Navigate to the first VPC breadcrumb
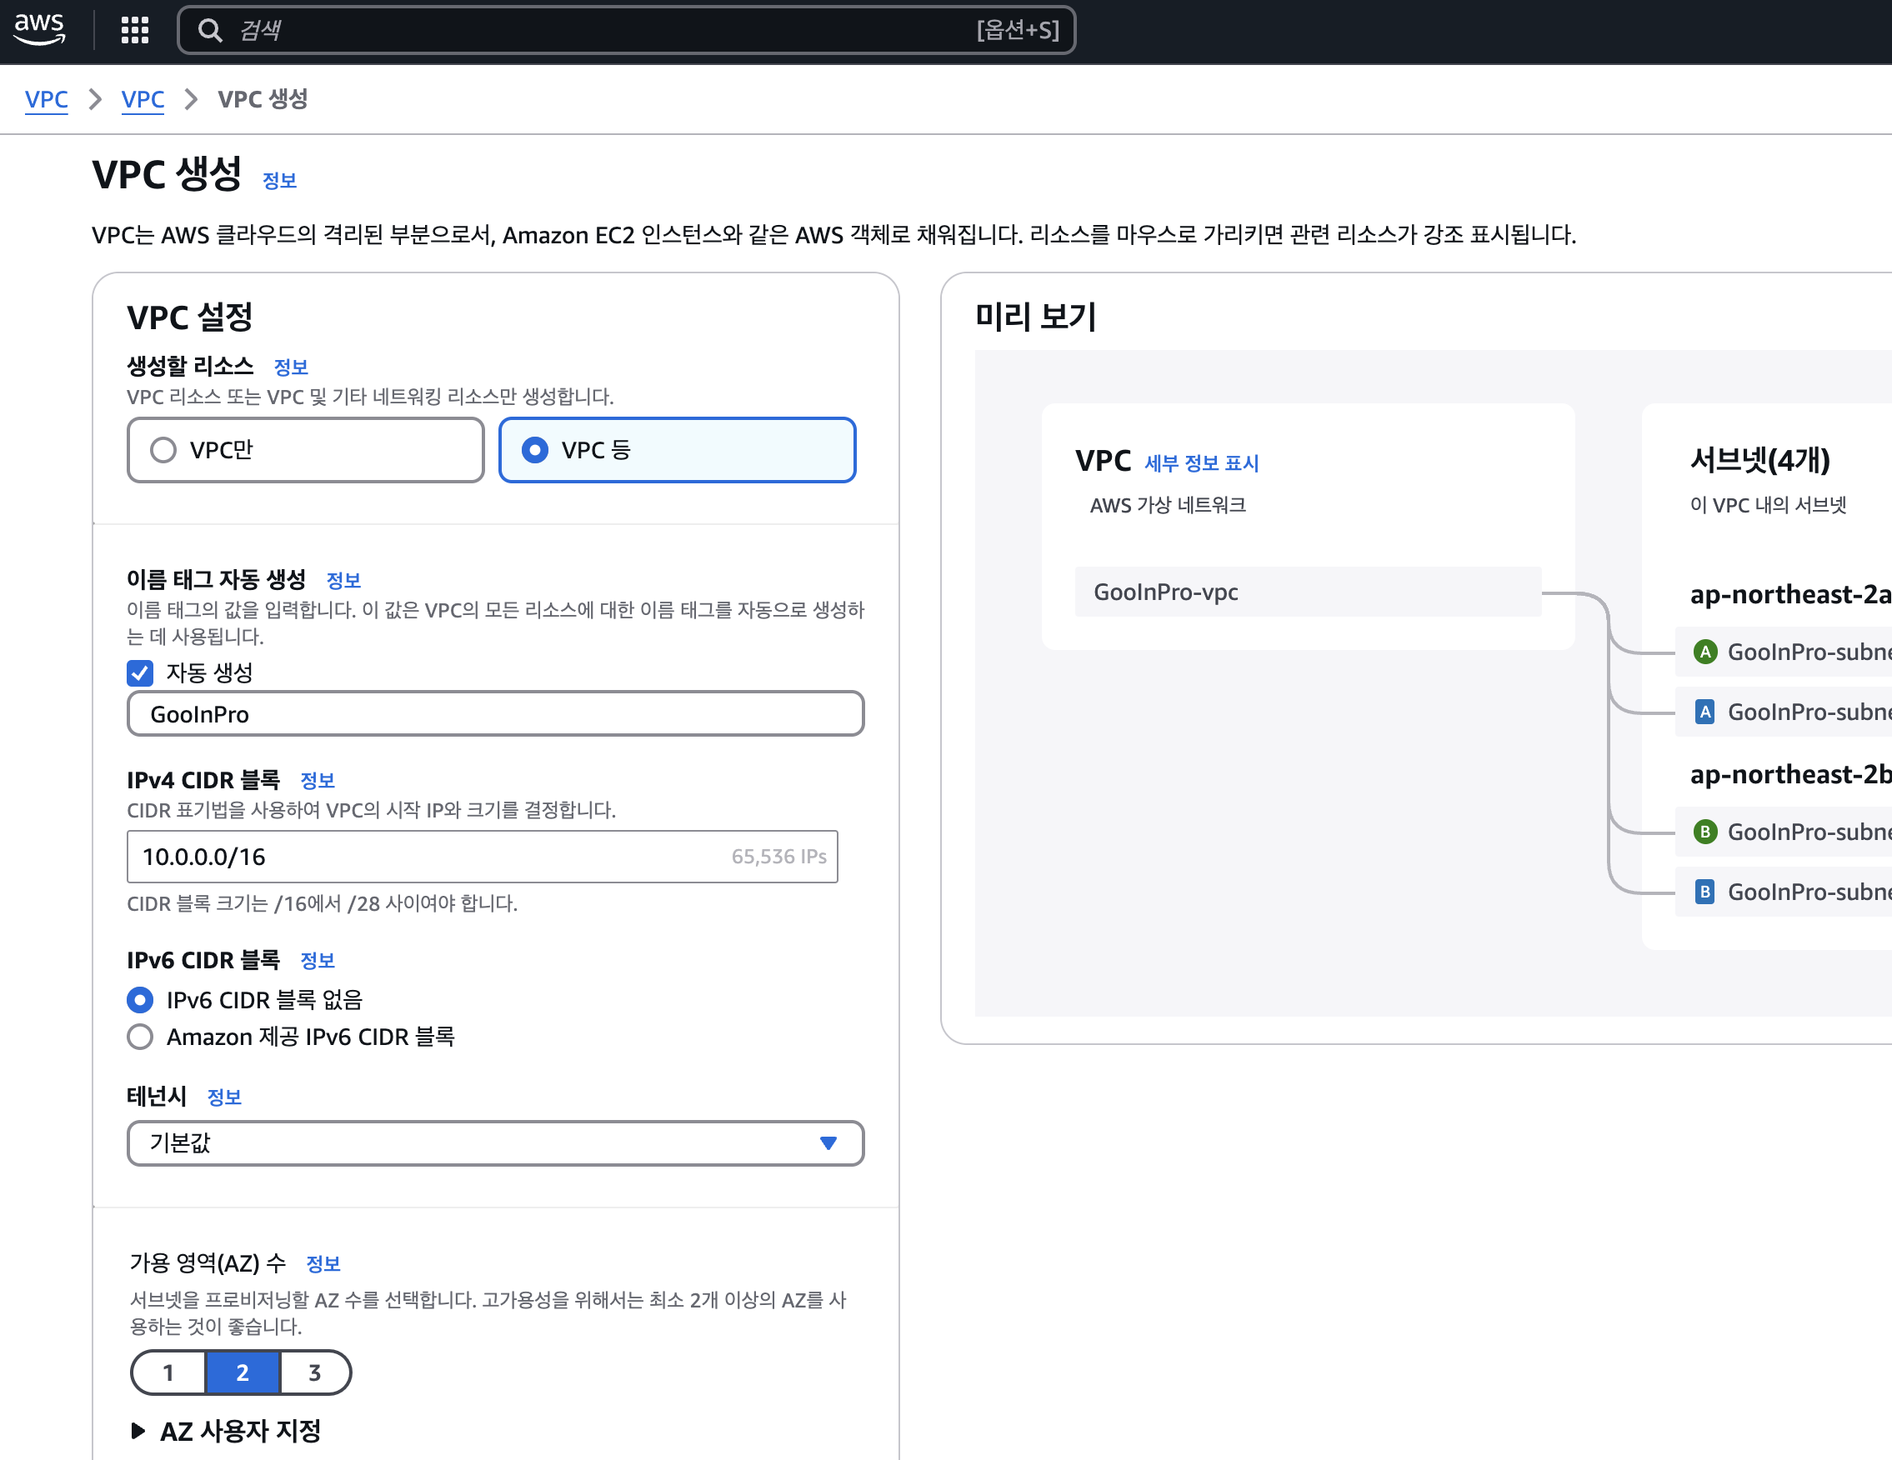1892x1460 pixels. click(x=46, y=98)
